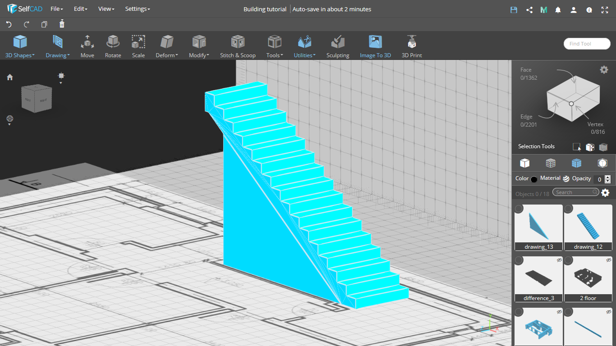
Task: Click the dice-cube icon under Selection Tools
Action: pos(590,147)
